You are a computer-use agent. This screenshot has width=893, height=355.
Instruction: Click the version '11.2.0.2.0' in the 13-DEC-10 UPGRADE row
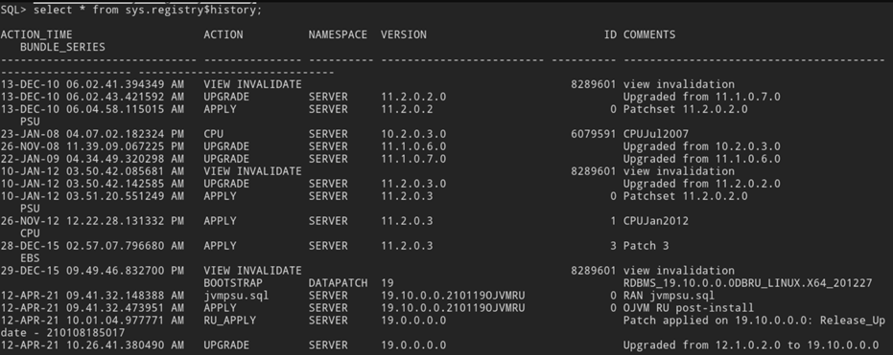tap(413, 98)
